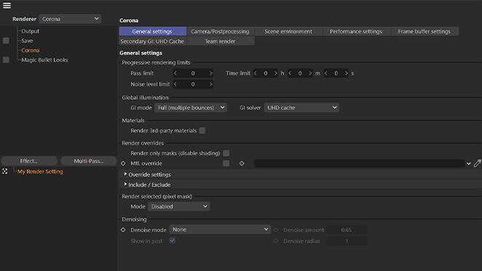Toggle the Save checkbox in the sidebar
The height and width of the screenshot is (271, 482).
coord(6,41)
